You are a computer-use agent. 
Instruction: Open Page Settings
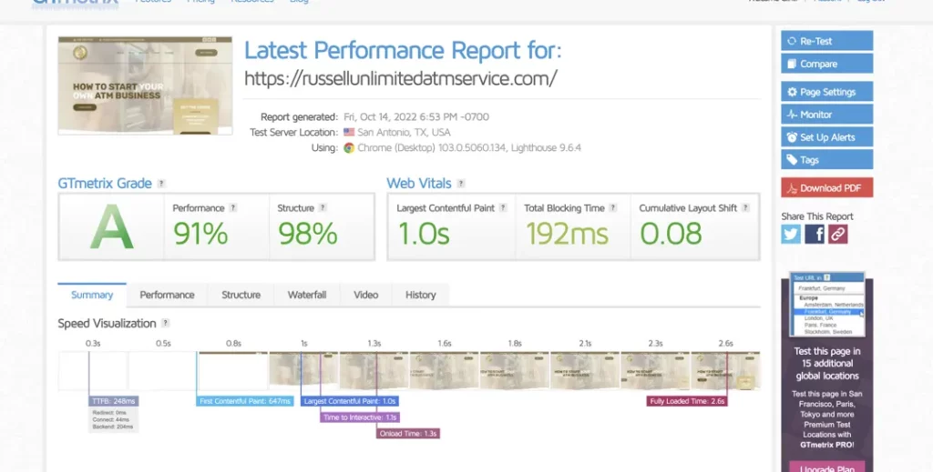click(x=827, y=92)
